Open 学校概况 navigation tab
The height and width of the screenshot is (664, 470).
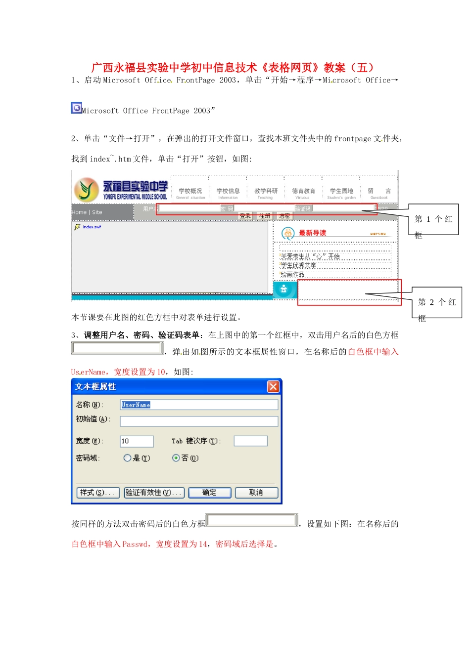(x=190, y=193)
